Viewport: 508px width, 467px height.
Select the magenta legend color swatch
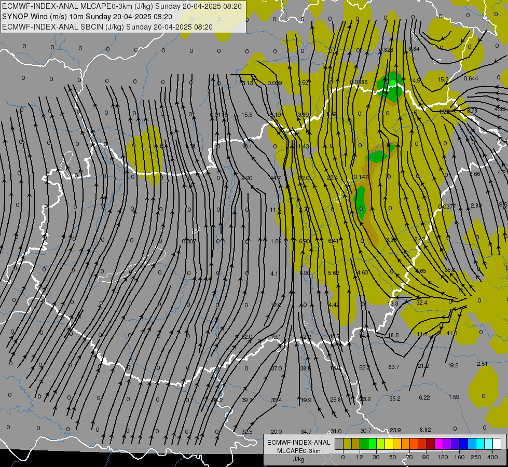coord(438,444)
